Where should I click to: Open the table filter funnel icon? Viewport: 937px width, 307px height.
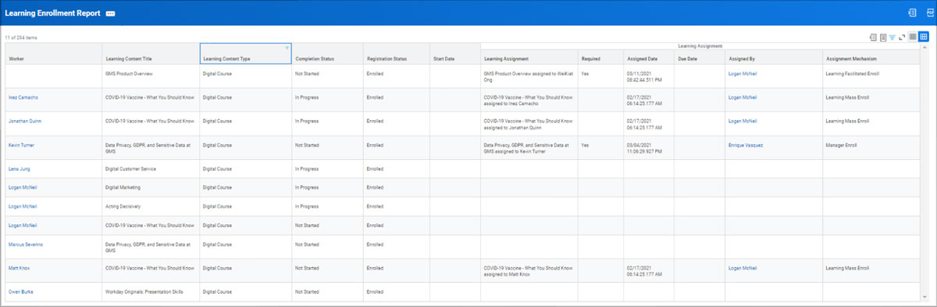(x=892, y=37)
